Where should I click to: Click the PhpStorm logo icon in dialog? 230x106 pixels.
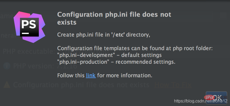tap(29, 27)
